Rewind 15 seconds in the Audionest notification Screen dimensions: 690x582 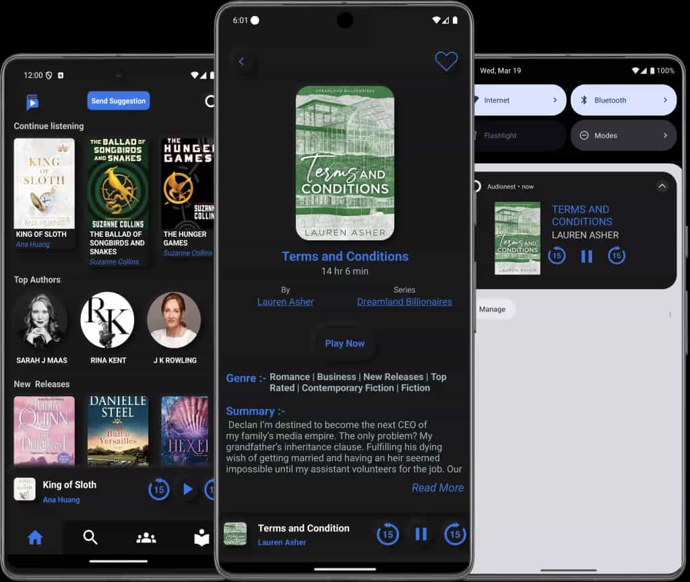point(557,256)
